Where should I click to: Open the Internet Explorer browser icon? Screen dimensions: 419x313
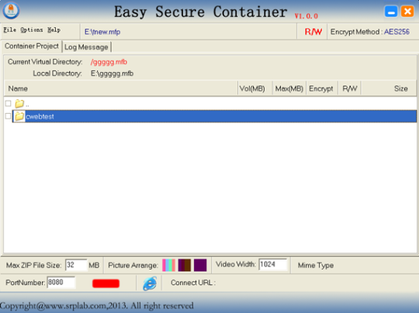pos(150,283)
